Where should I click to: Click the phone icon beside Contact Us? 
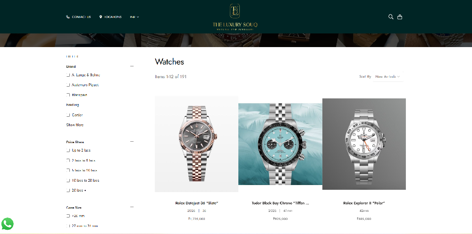(x=67, y=17)
